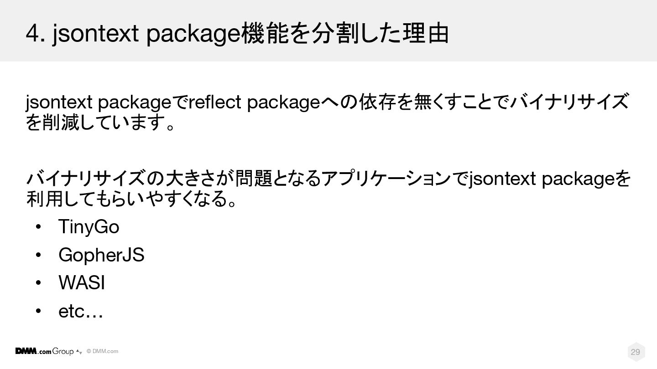The width and height of the screenshot is (657, 369).
Task: Select the GopherJS list item
Action: click(101, 255)
